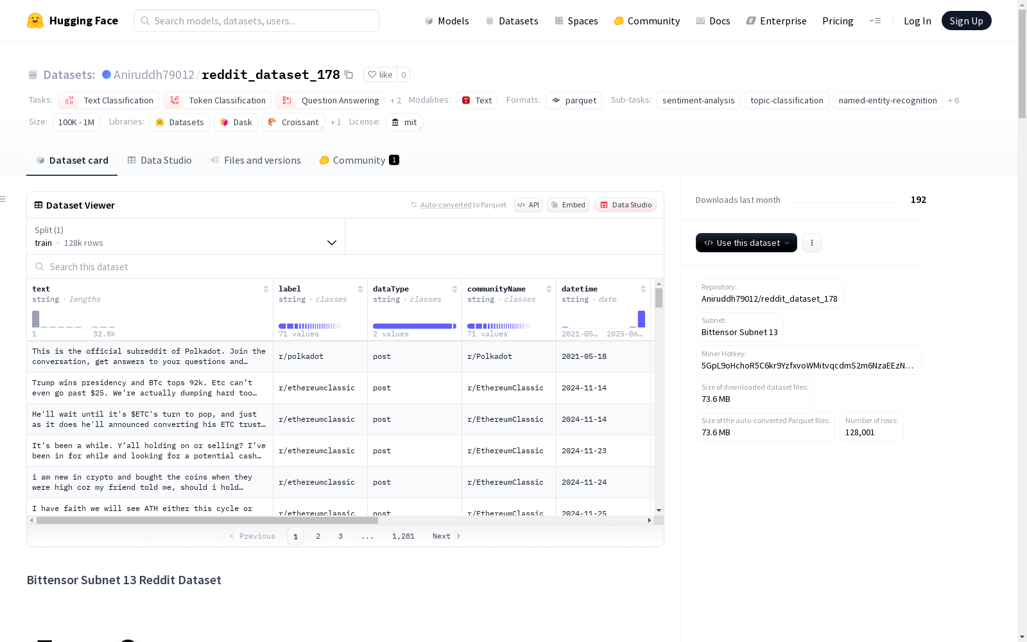Sort the datetime column
The image size is (1027, 642).
click(x=643, y=289)
